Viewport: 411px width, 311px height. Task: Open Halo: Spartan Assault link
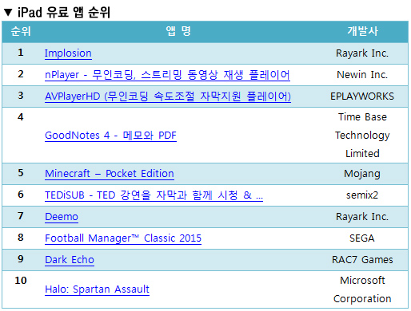coord(97,289)
